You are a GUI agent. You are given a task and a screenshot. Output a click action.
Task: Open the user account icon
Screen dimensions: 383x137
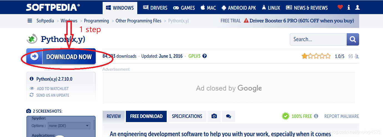tap(357, 7)
